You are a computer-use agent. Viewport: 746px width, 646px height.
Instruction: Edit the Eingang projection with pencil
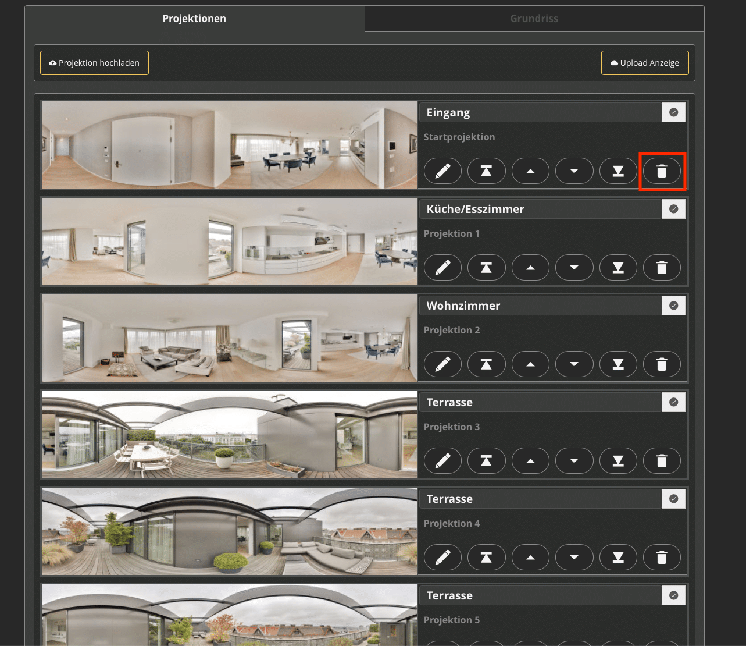pyautogui.click(x=442, y=171)
